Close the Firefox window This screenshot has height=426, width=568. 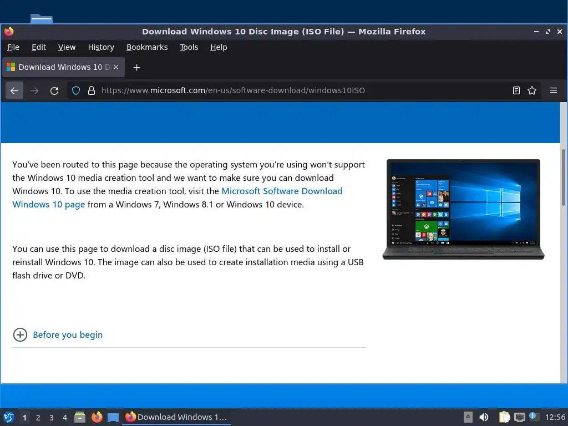click(x=560, y=32)
